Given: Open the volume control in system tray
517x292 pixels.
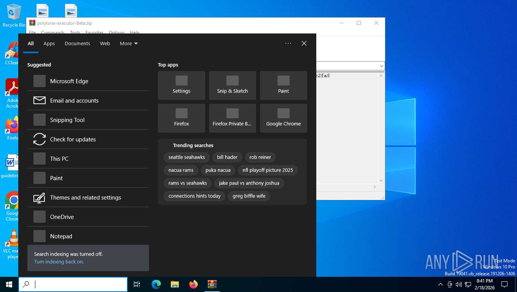Looking at the screenshot, I should (458, 284).
